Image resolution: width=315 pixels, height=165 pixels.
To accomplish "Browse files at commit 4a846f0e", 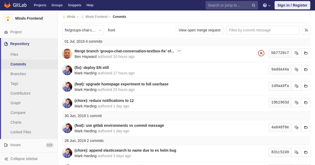I will click(x=306, y=127).
